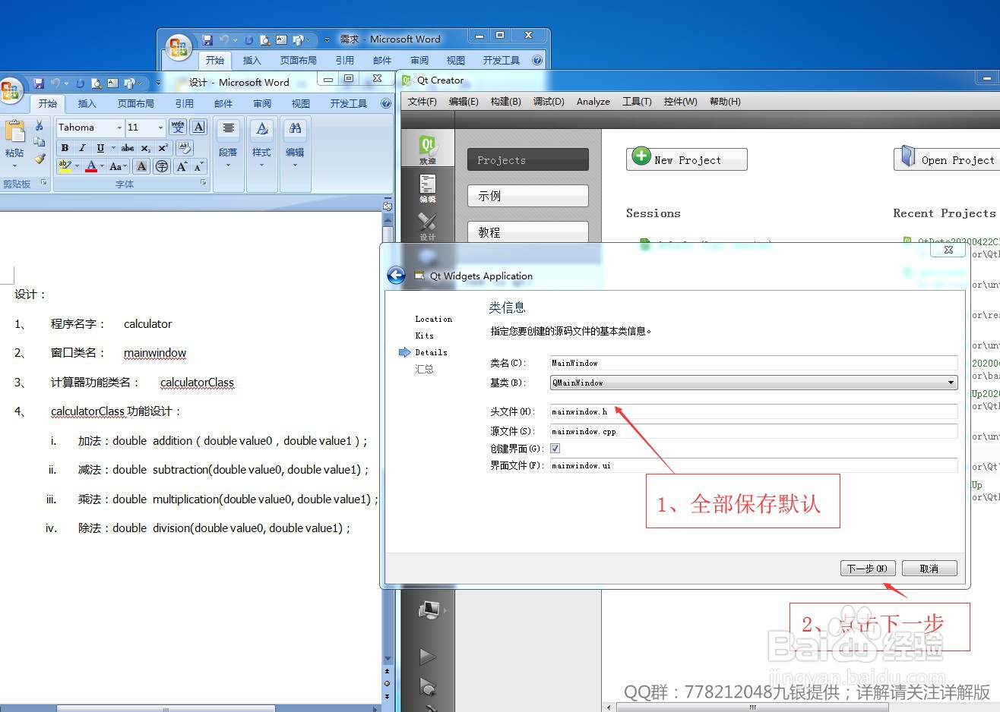
Task: Click into 头文件 mainwindow.h field
Action: 754,411
